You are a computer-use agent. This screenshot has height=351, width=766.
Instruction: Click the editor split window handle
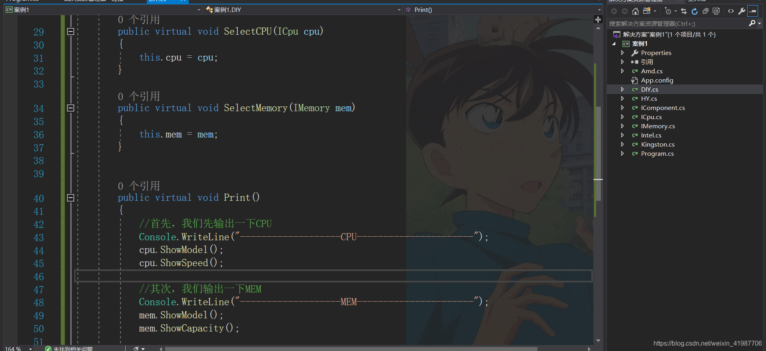[598, 19]
